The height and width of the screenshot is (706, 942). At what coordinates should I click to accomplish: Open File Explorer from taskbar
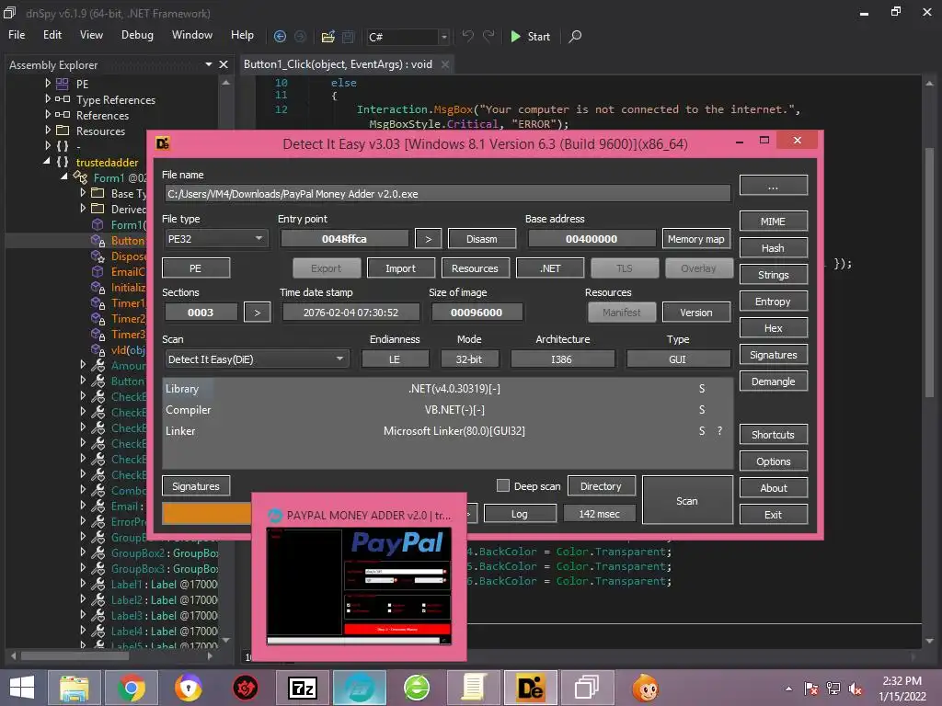pos(75,688)
